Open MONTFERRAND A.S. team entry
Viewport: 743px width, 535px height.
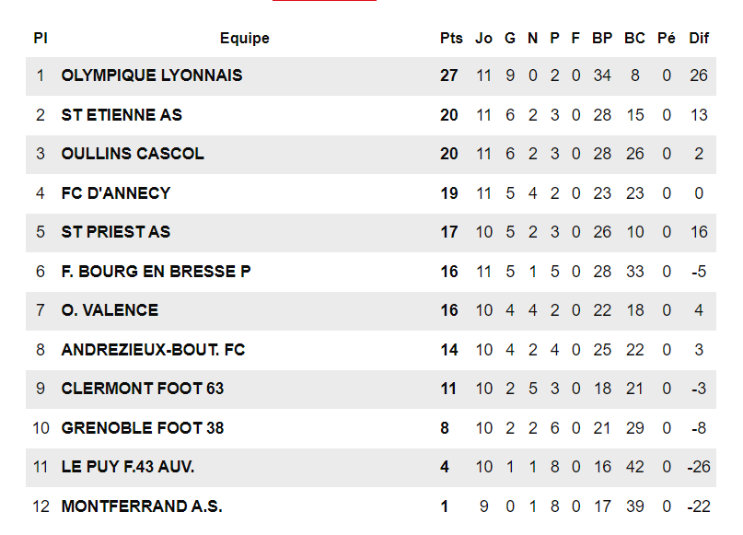[142, 506]
